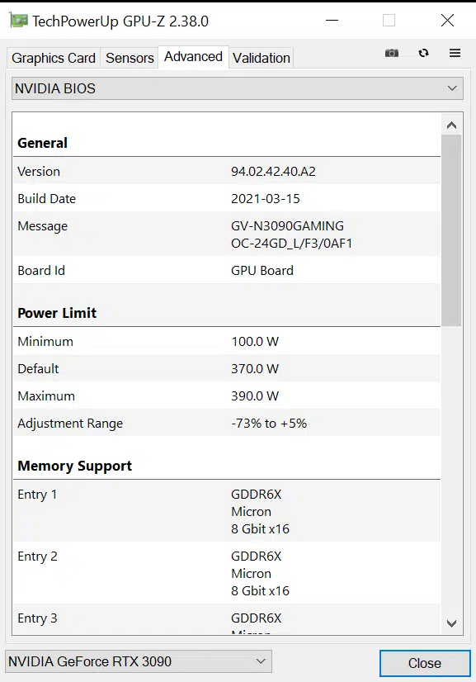Select the Minimum power 100.0 W
Screen dimensions: 476x682
coord(255,342)
